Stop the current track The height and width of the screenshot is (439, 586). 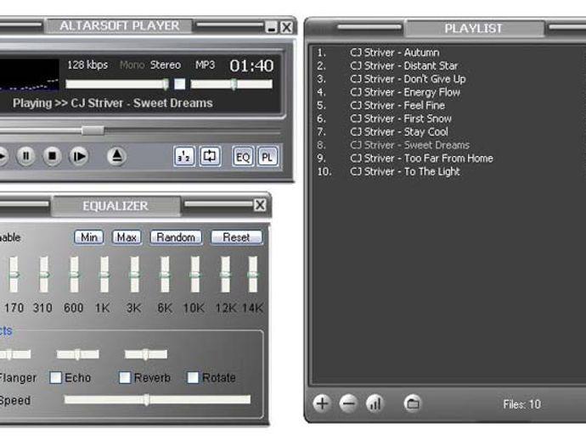53,156
